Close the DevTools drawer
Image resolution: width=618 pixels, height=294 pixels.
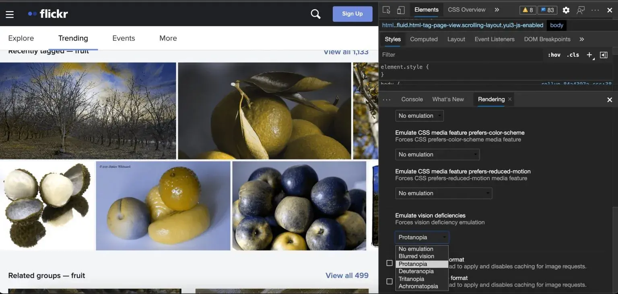(610, 100)
